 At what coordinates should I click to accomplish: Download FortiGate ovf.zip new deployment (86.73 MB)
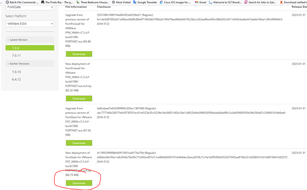click(79, 183)
